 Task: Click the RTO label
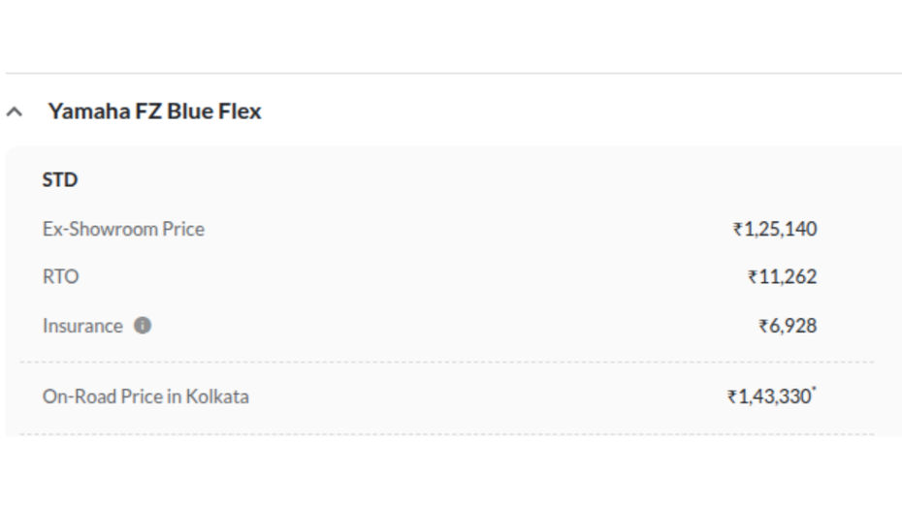[60, 276]
